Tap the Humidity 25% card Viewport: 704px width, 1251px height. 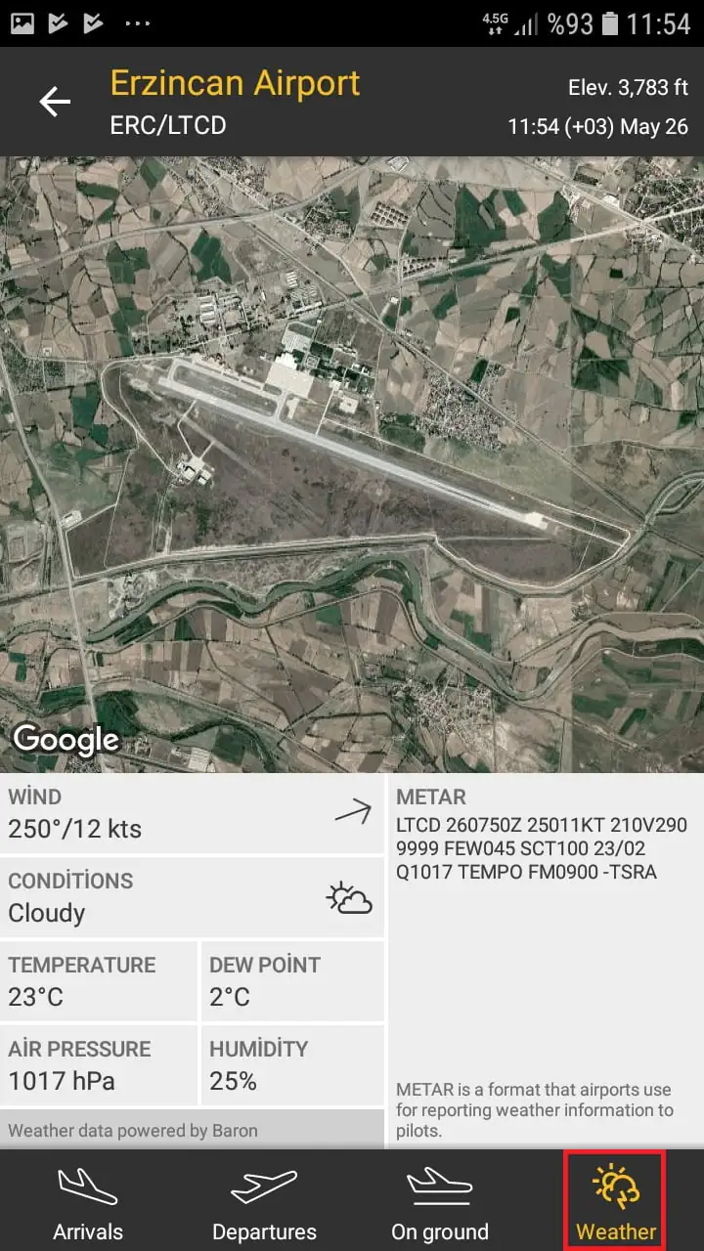[292, 1066]
